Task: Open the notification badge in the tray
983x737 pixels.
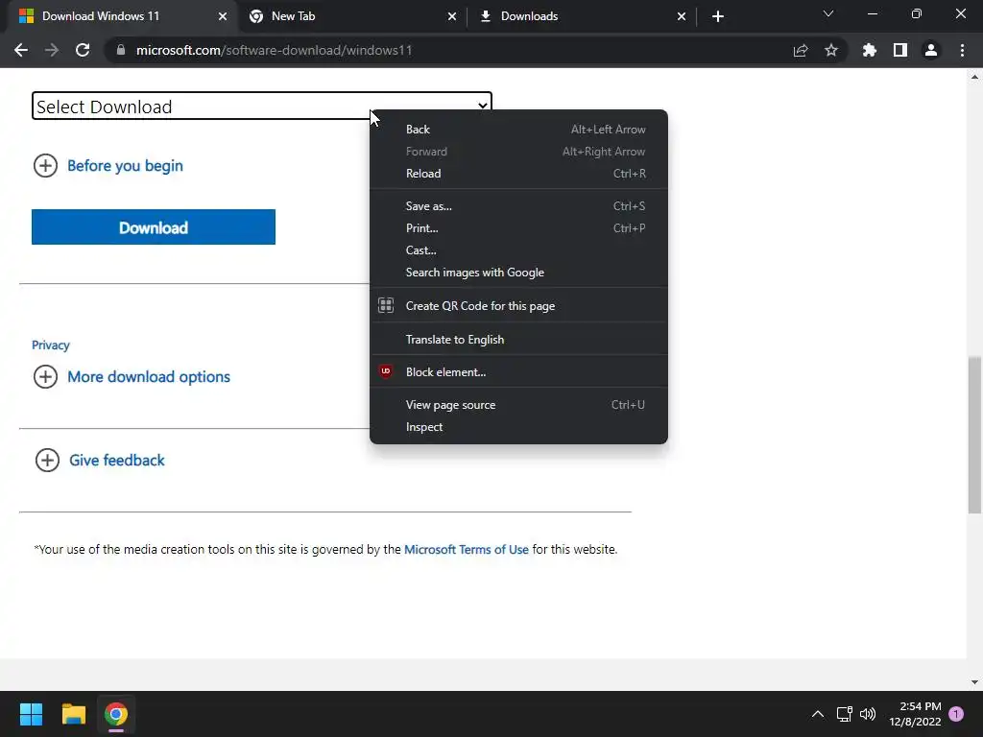Action: tap(956, 714)
